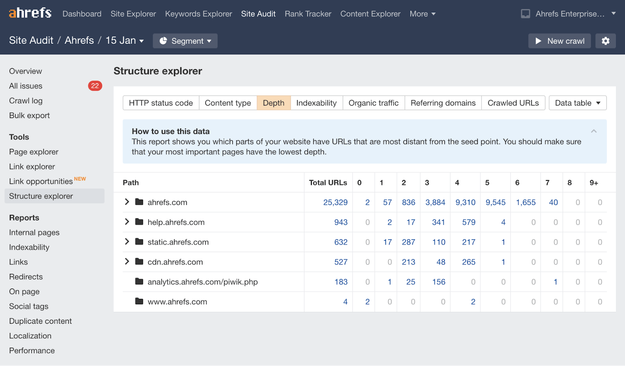Open the Data table dropdown
This screenshot has height=366, width=625.
(x=577, y=103)
